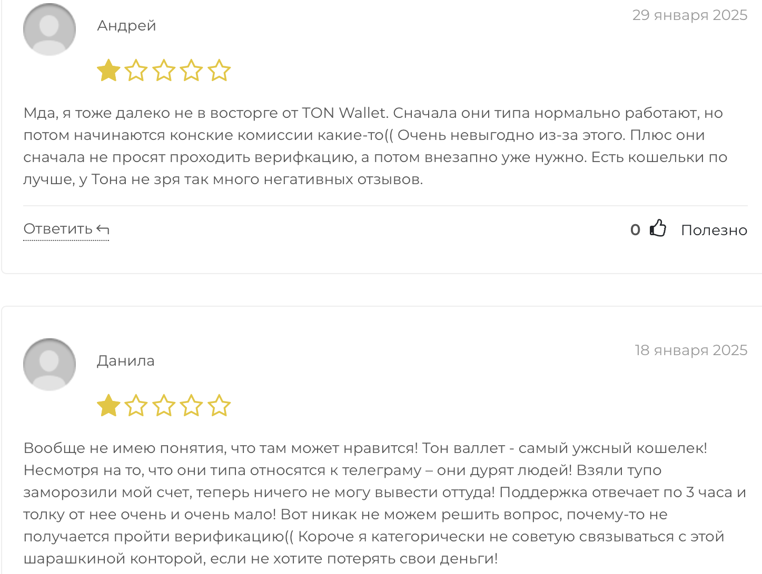The width and height of the screenshot is (762, 574).
Task: Click the filled first star in Данила's rating
Action: click(109, 406)
